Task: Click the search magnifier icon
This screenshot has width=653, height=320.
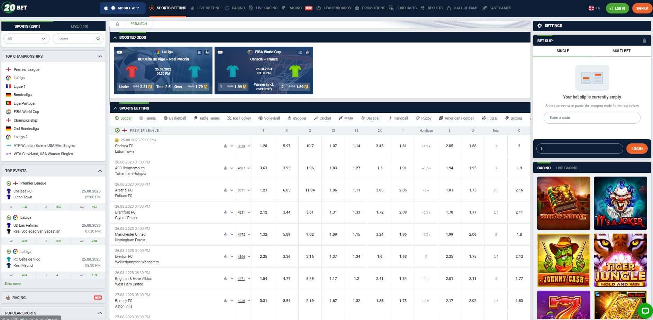Action: click(98, 39)
